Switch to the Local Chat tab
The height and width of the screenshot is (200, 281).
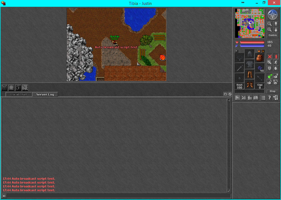[19, 94]
